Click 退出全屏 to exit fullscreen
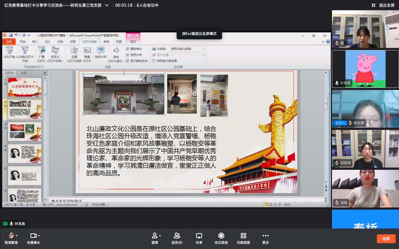This screenshot has width=399, height=249. [383, 5]
